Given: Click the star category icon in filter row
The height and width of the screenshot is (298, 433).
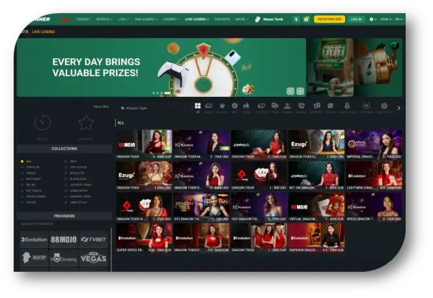Looking at the screenshot, I should 222,106.
